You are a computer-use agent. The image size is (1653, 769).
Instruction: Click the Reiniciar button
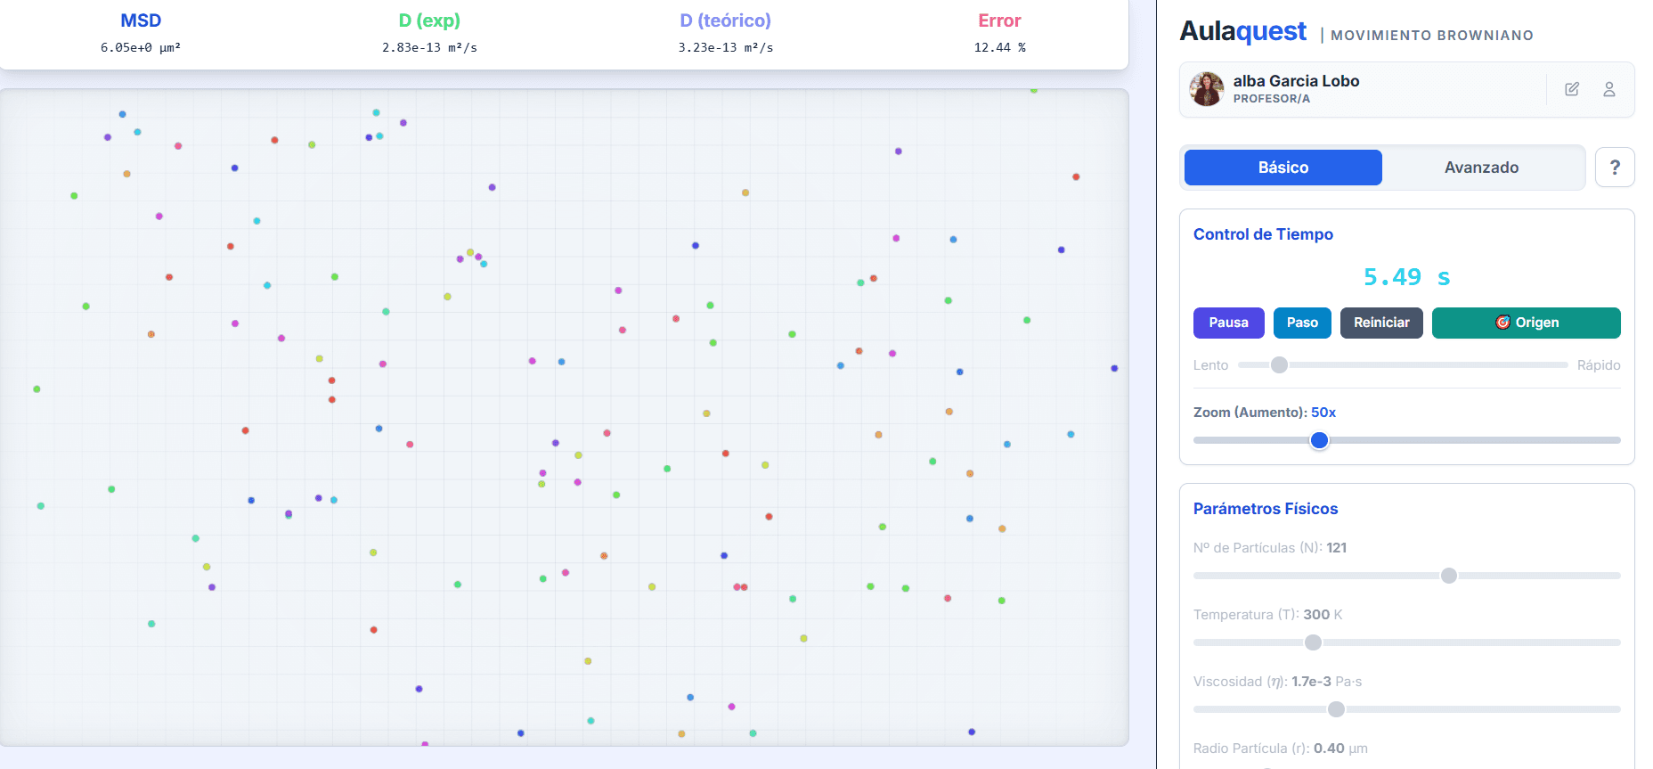[x=1381, y=323]
